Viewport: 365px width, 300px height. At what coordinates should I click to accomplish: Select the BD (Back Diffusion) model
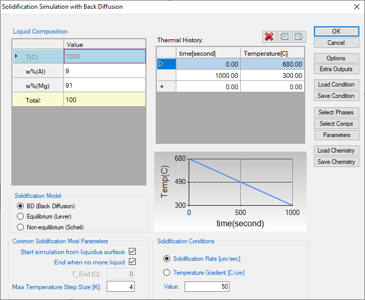tap(21, 206)
